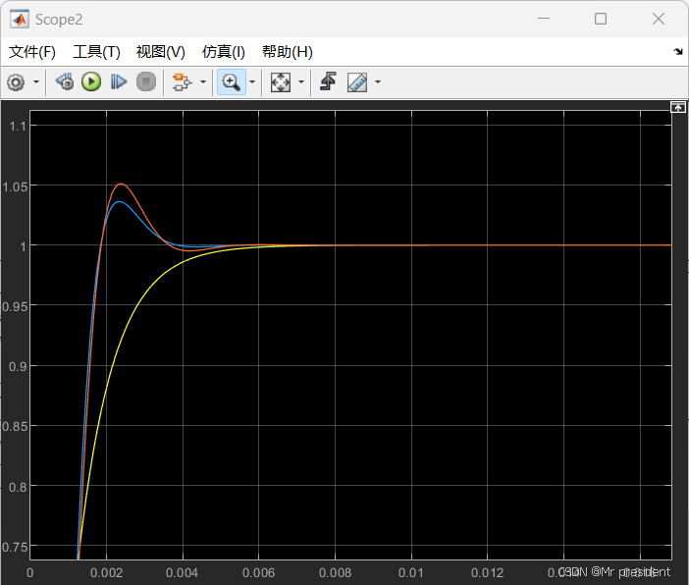The height and width of the screenshot is (585, 689).
Task: Expand the axes scaling dropdown arrow
Action: pos(301,81)
